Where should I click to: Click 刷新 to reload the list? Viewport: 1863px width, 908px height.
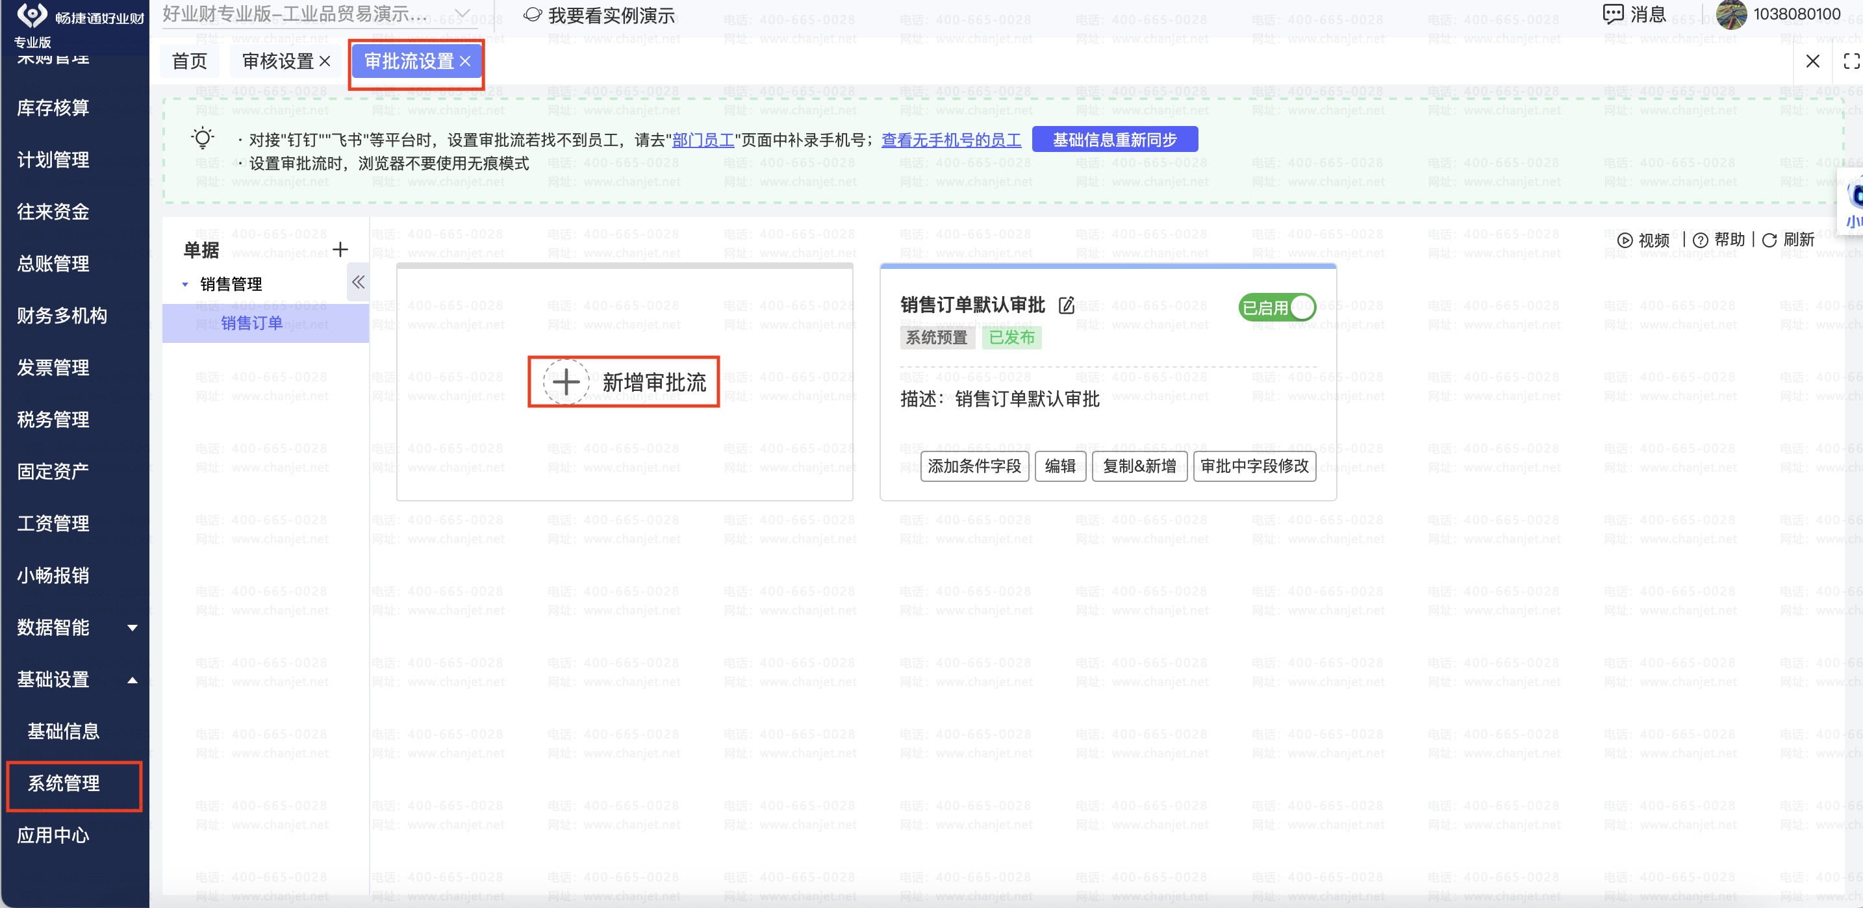[1788, 240]
